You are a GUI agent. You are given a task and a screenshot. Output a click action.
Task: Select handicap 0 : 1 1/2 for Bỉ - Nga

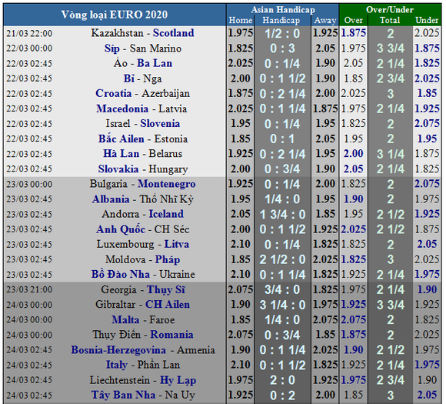(282, 78)
